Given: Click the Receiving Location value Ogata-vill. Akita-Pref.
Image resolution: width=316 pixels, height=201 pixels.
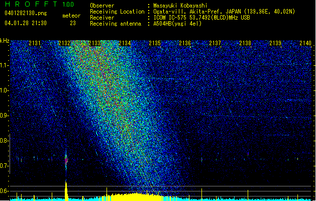Looking at the screenshot, I should [x=188, y=12].
